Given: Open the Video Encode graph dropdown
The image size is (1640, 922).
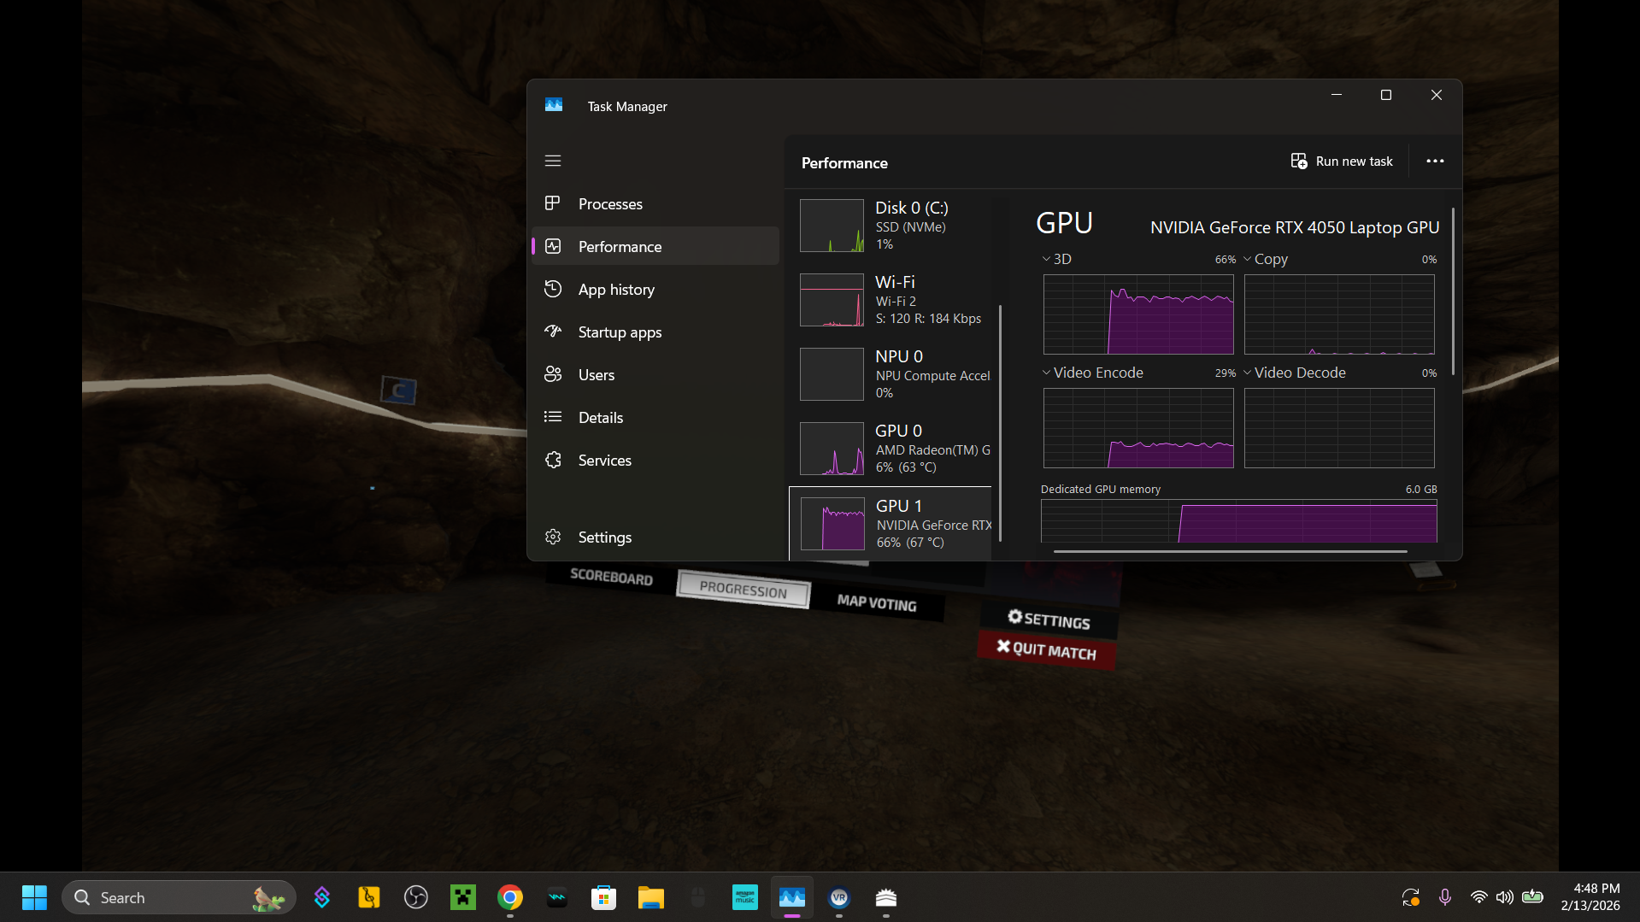Looking at the screenshot, I should click(x=1092, y=373).
